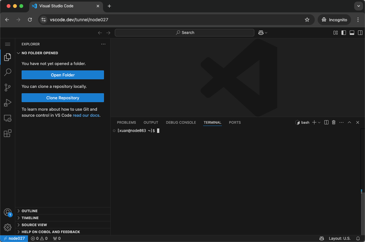Open the browser three-dot menu
Viewport: 365px width, 242px height.
point(358,20)
